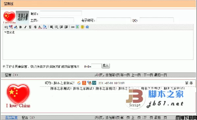Toggle italic formatting

point(25,27)
